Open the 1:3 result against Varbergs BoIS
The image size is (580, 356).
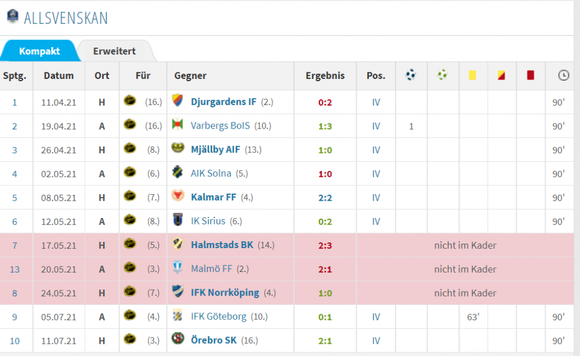325,126
